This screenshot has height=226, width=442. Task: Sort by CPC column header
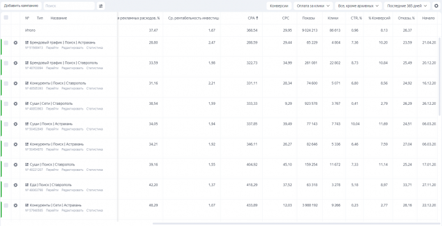[285, 18]
